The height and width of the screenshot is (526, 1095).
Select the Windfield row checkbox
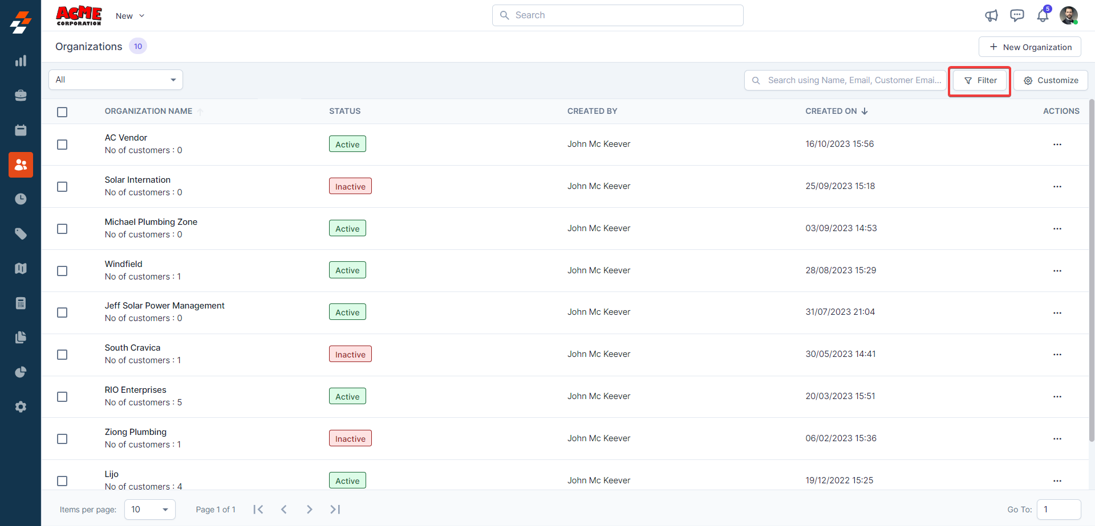click(62, 271)
